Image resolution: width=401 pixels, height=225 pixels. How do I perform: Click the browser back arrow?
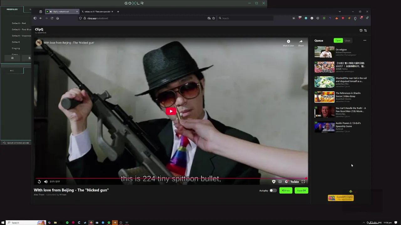(x=40, y=18)
